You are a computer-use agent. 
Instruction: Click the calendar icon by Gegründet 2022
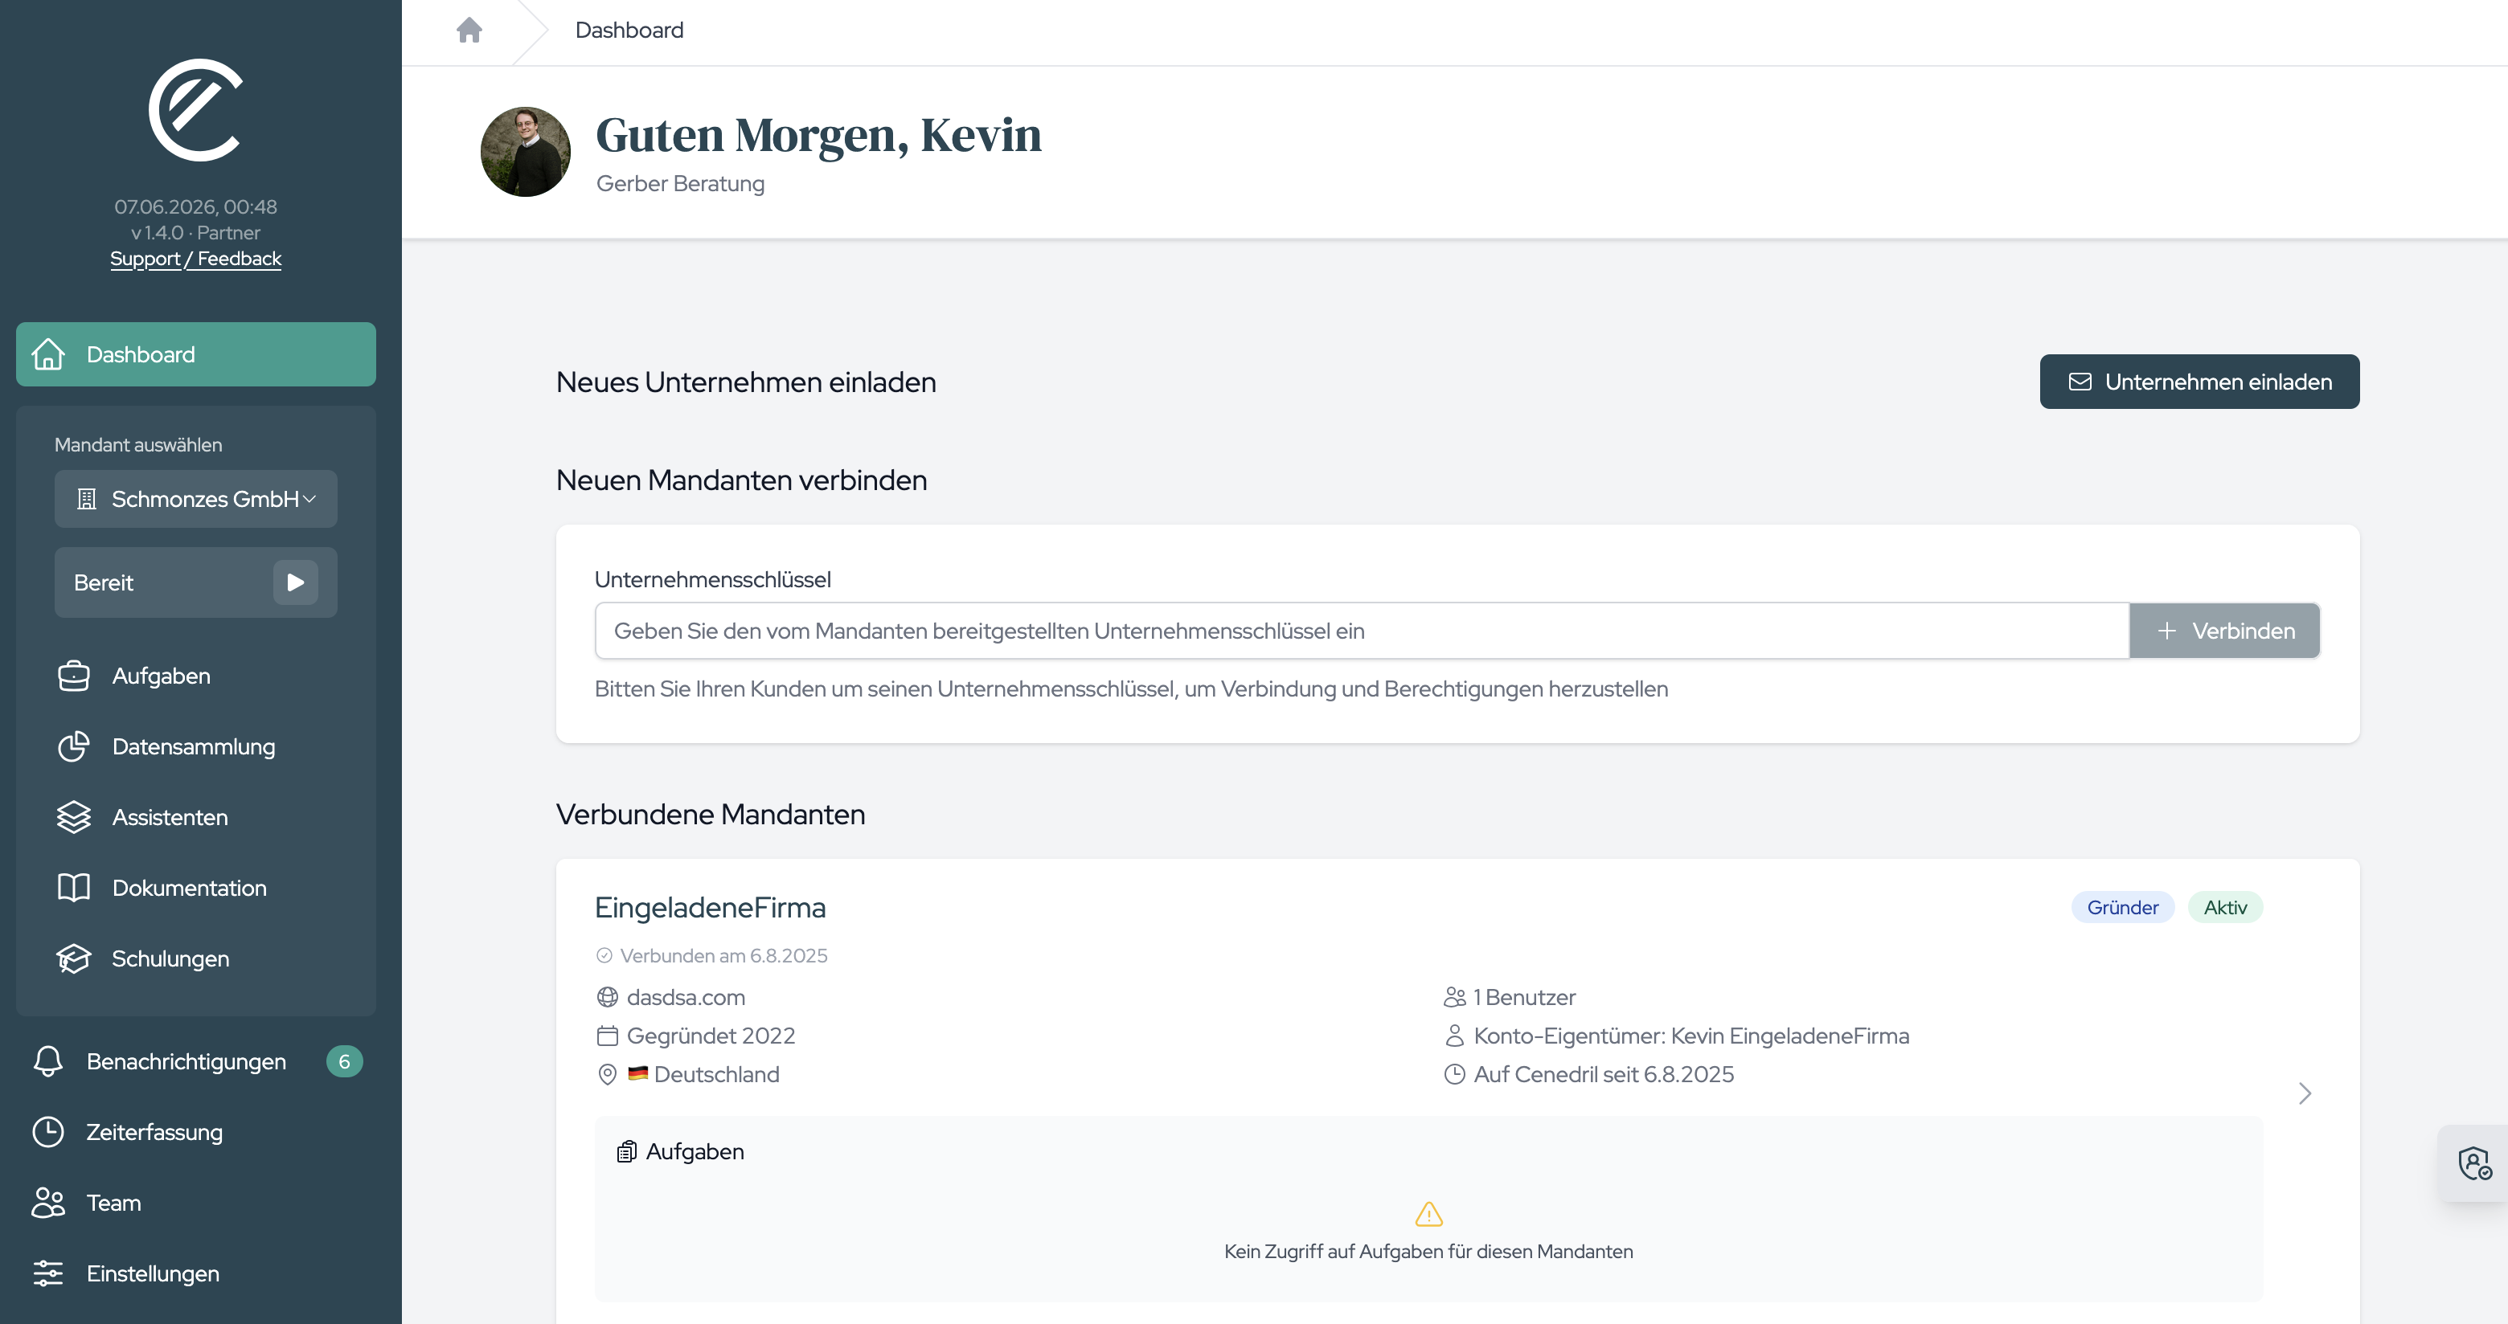click(608, 1036)
